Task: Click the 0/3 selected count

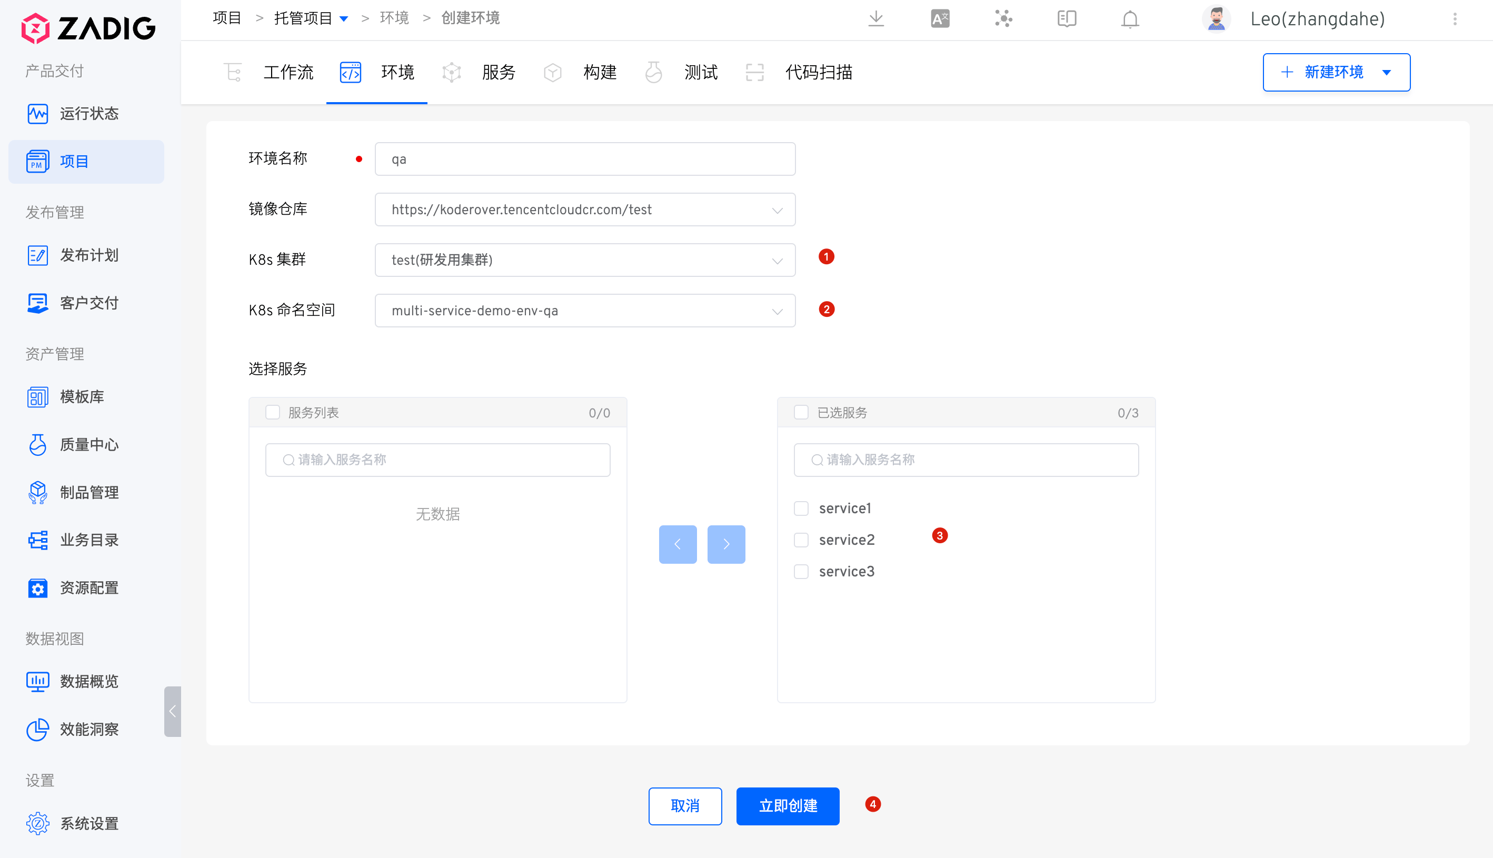Action: click(x=1128, y=413)
